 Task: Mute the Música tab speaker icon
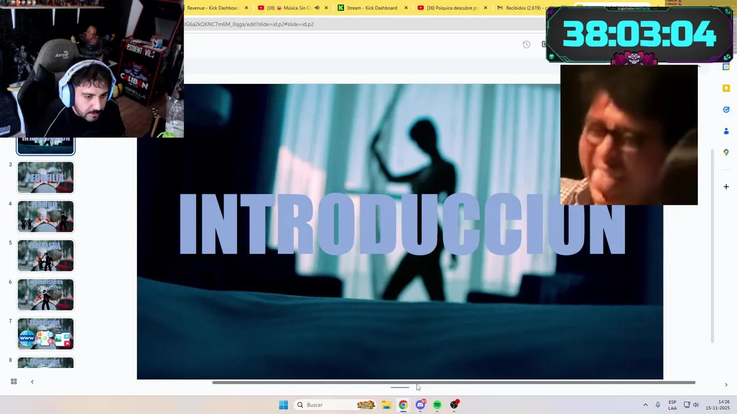[317, 8]
